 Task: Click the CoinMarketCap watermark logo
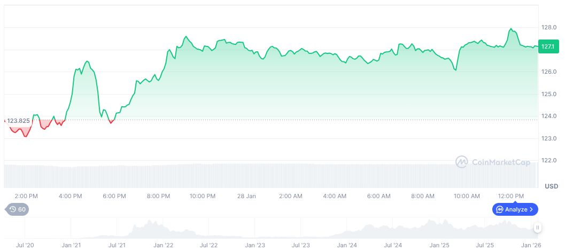(x=462, y=162)
